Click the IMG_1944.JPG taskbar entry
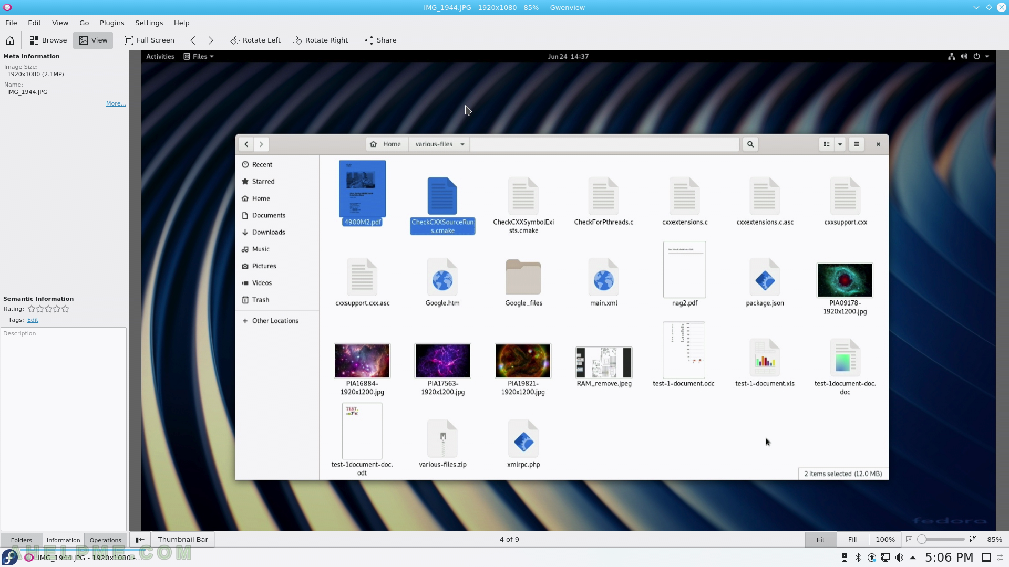1009x567 pixels. tap(84, 558)
